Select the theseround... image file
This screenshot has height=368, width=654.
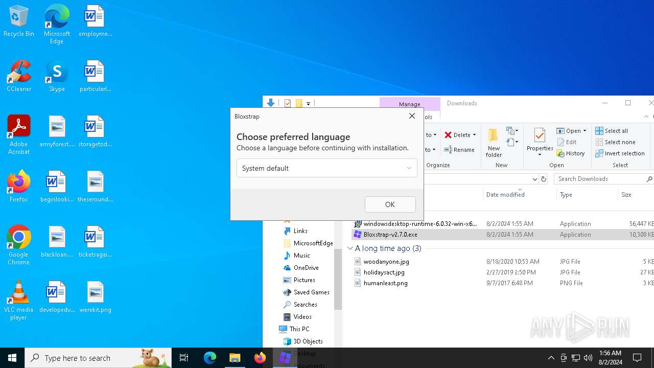95,187
